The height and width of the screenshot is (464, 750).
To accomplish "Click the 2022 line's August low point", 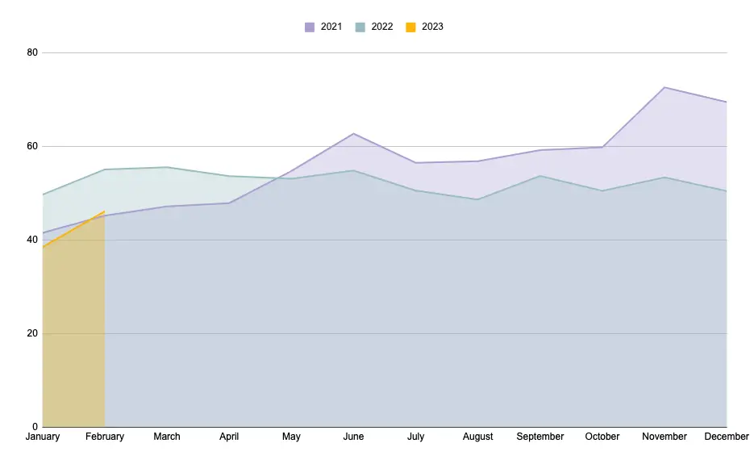I will (478, 199).
